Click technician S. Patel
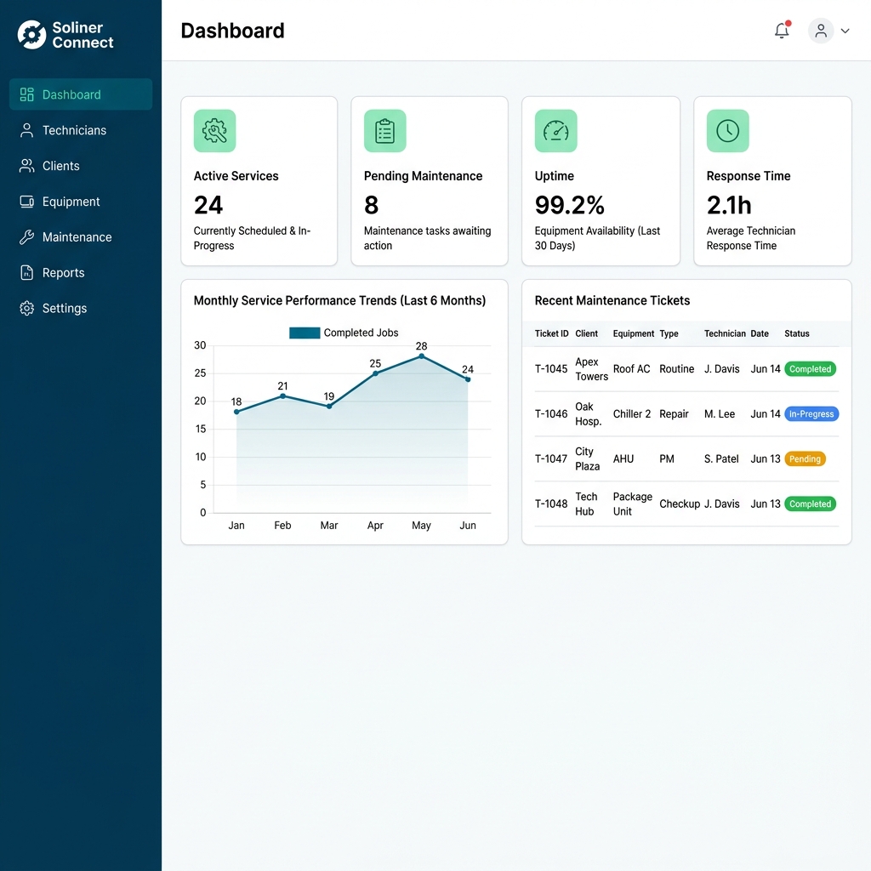 (721, 458)
